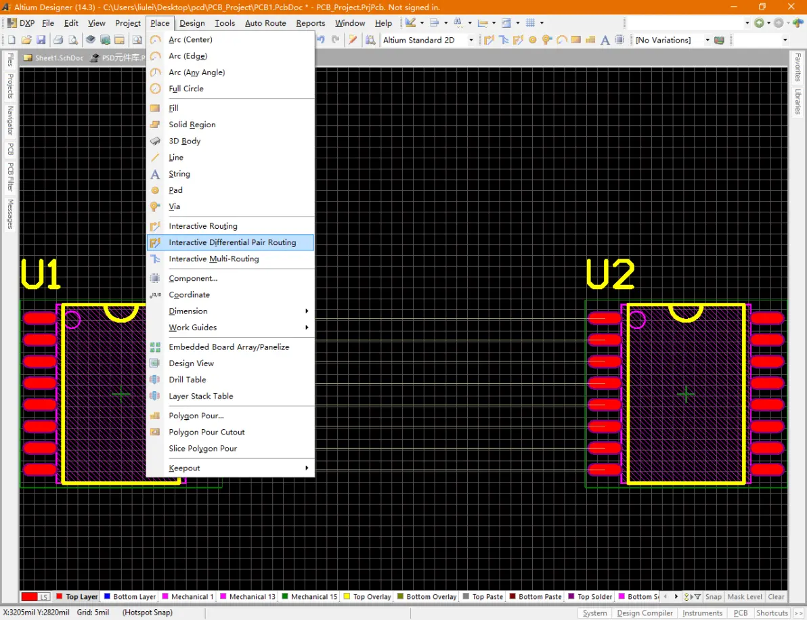Click the green Back navigation arrow

pyautogui.click(x=759, y=23)
